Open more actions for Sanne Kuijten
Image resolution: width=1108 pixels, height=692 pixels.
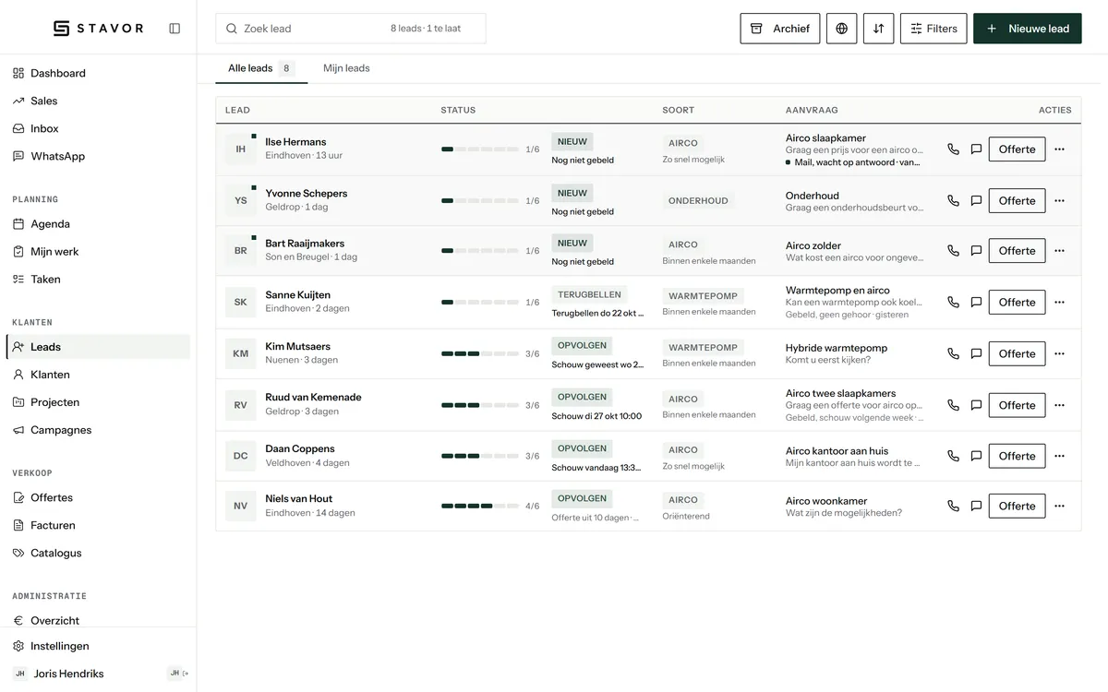[1059, 303]
